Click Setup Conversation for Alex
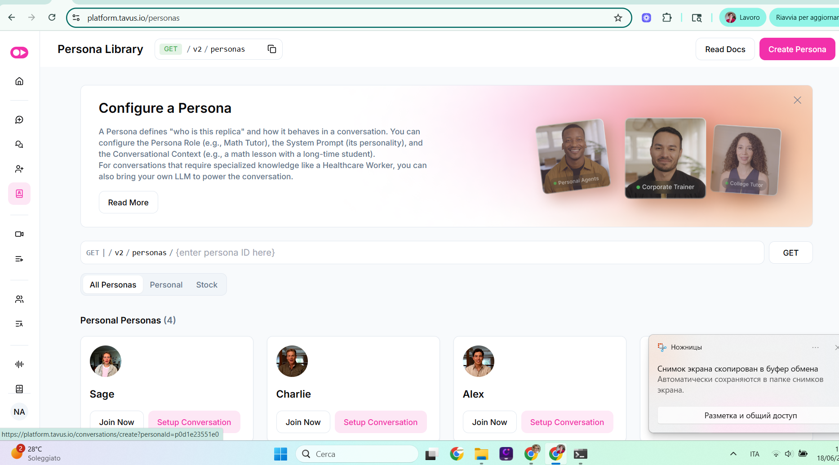Viewport: 839px width, 465px height. pos(567,422)
